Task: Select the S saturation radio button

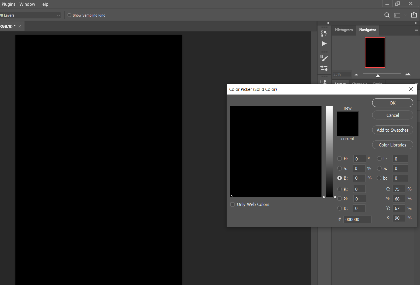Action: 339,168
